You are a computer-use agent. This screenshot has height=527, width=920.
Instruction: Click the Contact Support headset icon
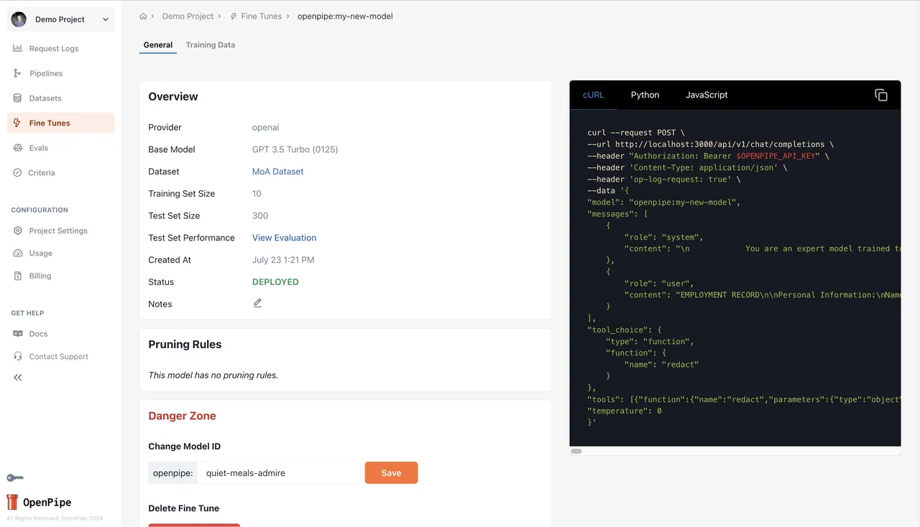coord(18,356)
